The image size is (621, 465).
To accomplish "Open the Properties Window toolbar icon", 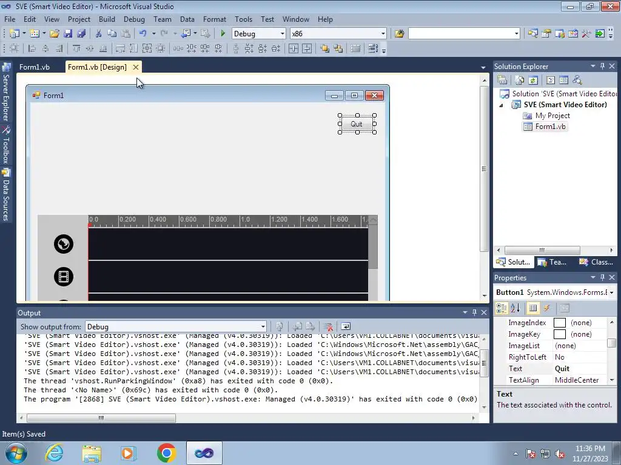I will click(x=546, y=34).
